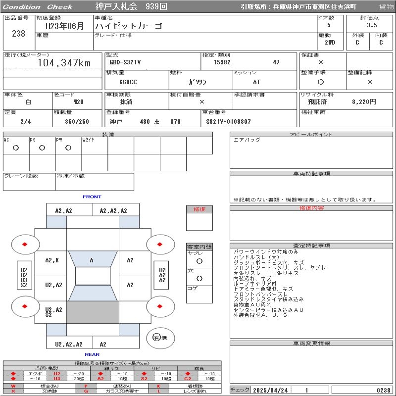
Task: Toggle the AC equipment circle
Action: tap(16, 148)
